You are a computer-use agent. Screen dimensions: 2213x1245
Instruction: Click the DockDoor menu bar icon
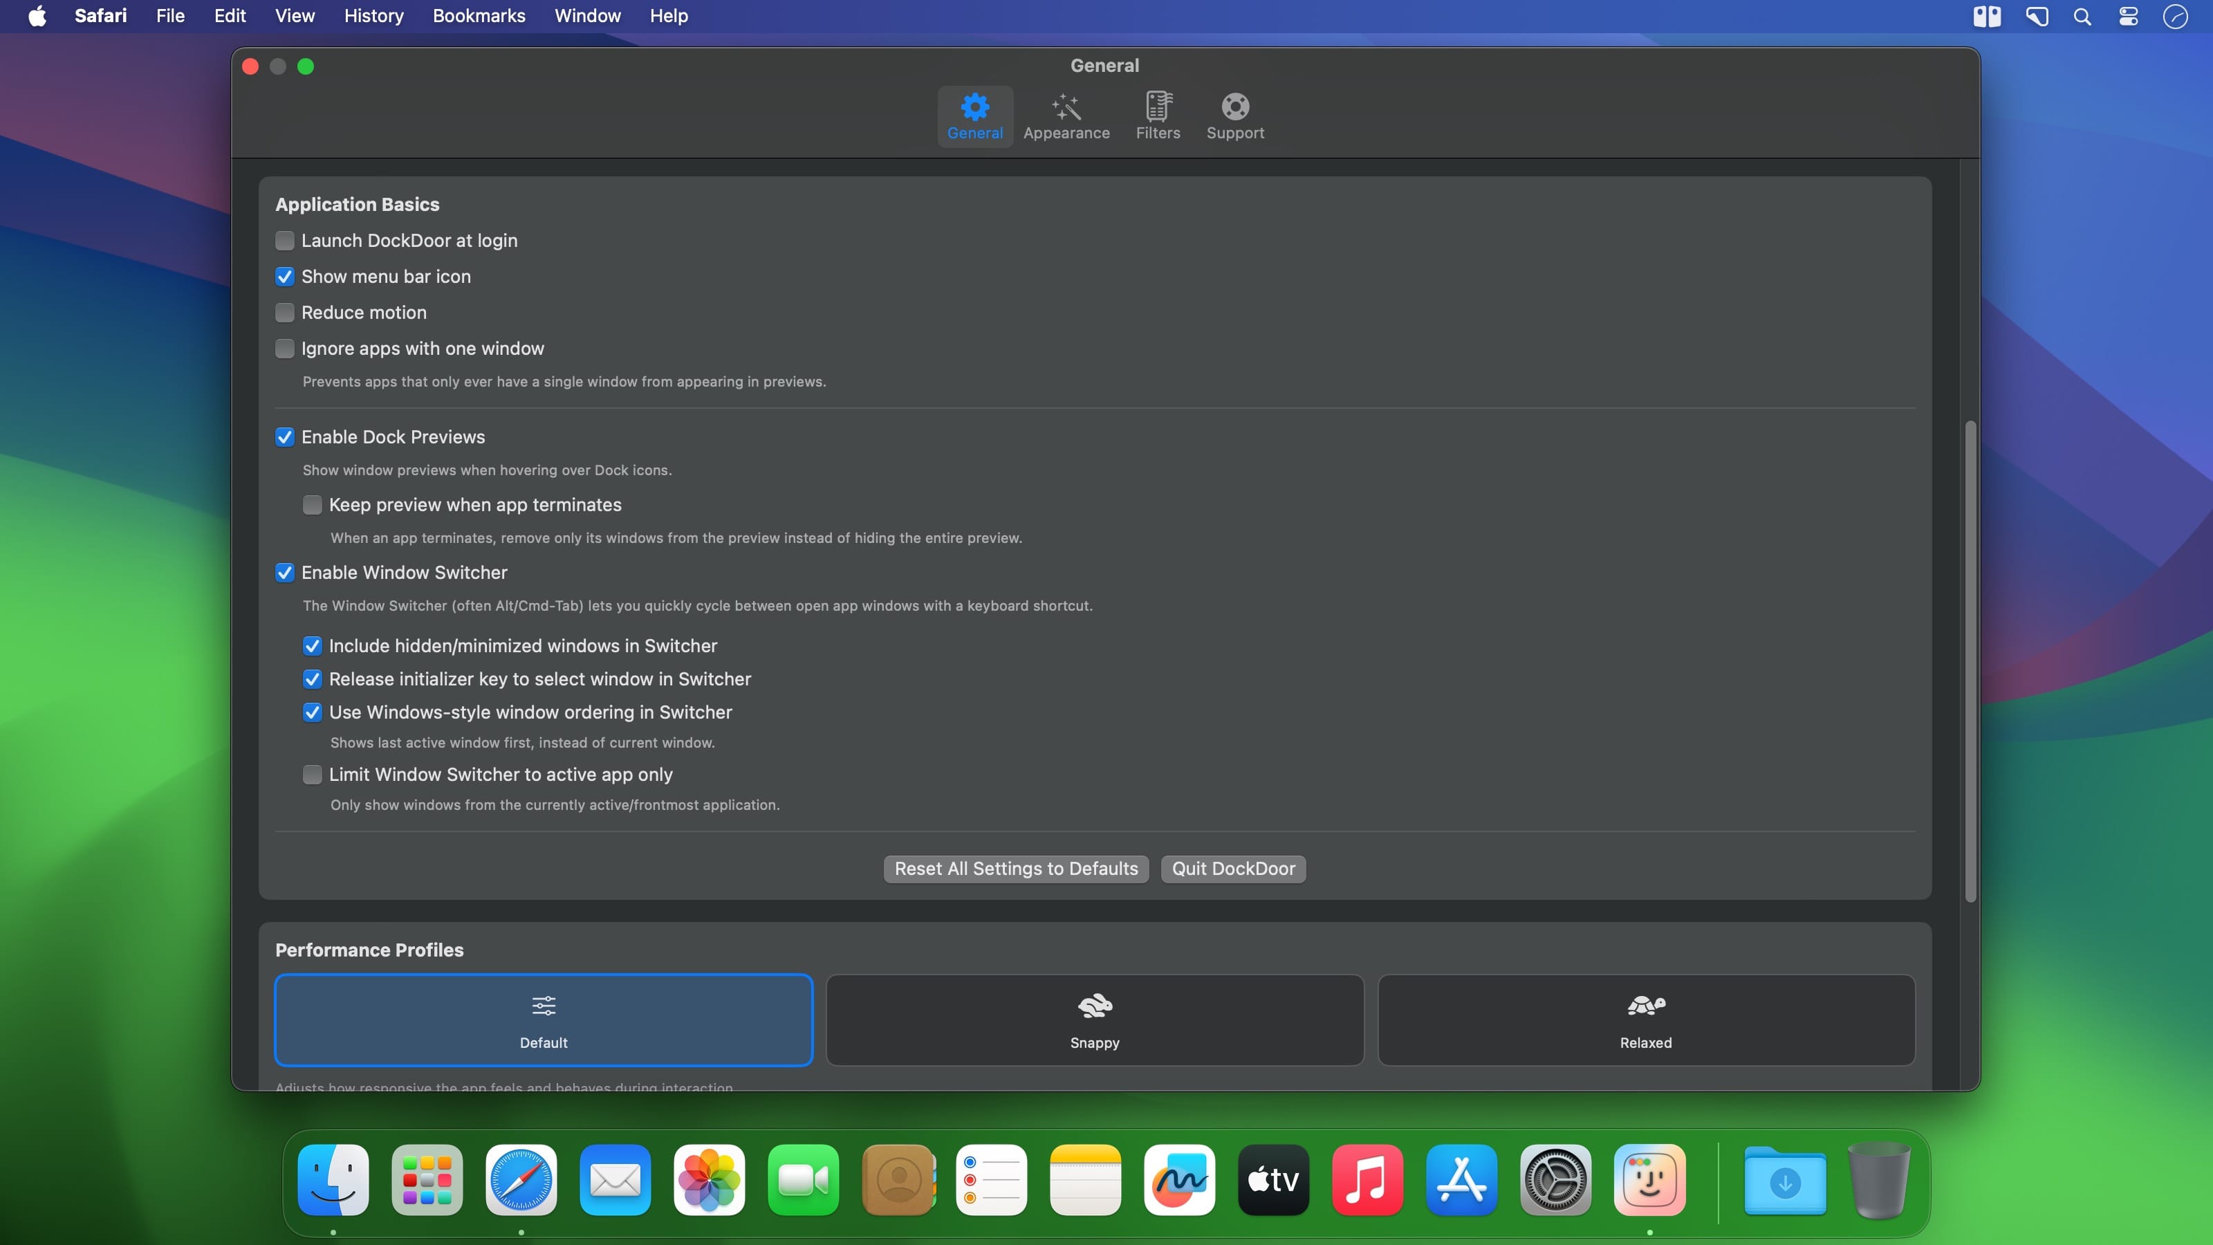click(1986, 17)
